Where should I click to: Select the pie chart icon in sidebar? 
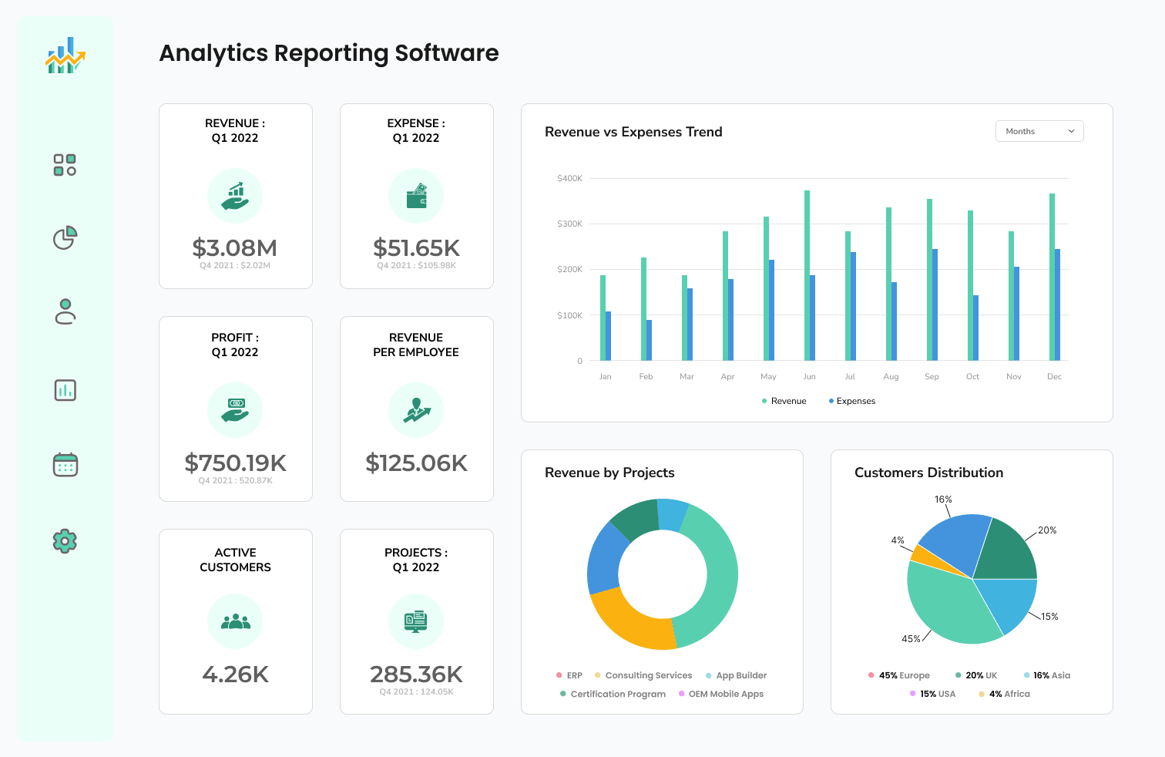coord(65,239)
